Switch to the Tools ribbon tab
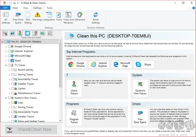Viewport: 196px width, 137px height. (x=50, y=8)
